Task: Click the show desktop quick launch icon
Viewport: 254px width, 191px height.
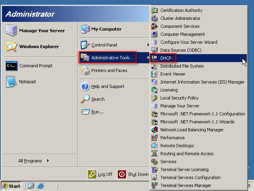Action: 31,186
